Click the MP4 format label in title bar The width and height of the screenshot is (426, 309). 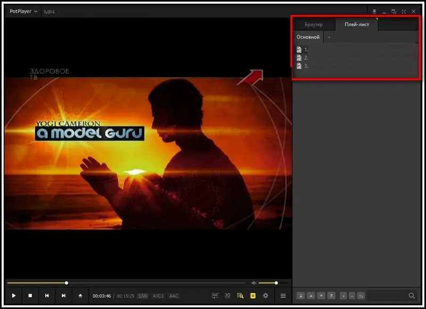point(49,12)
